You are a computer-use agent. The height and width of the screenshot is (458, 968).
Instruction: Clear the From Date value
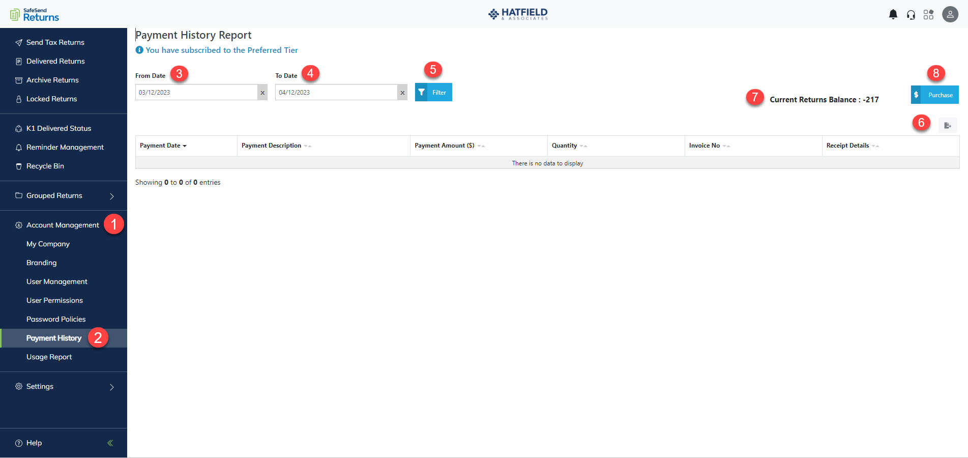pos(262,92)
